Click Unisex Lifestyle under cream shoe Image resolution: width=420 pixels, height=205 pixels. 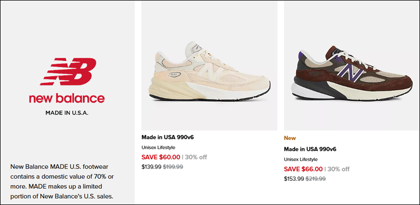click(159, 147)
